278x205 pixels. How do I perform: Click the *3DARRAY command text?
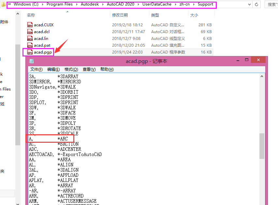pos(68,77)
